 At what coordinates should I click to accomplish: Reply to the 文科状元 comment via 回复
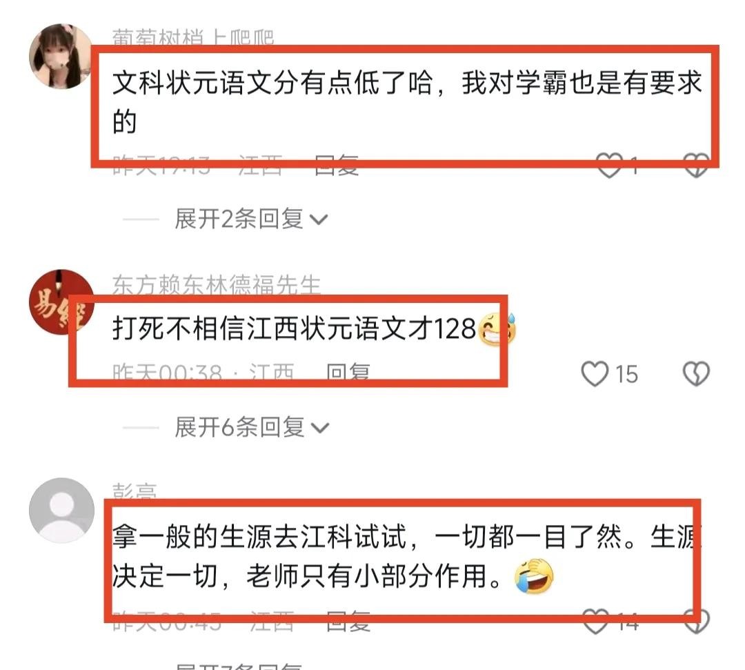(x=337, y=166)
